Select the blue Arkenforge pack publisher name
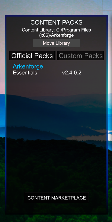 click(x=28, y=66)
